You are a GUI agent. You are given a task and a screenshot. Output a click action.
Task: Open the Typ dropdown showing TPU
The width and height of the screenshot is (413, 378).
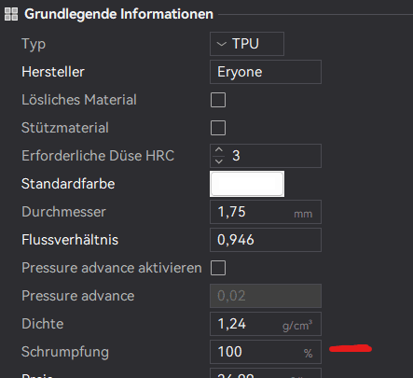click(247, 44)
